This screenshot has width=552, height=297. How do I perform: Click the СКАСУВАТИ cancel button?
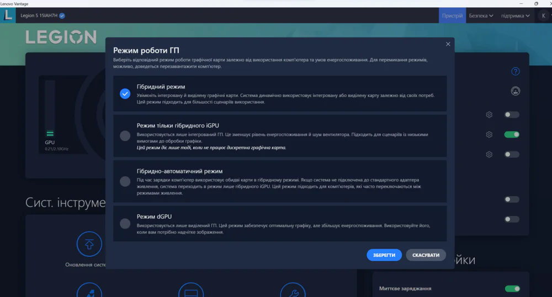[426, 255]
